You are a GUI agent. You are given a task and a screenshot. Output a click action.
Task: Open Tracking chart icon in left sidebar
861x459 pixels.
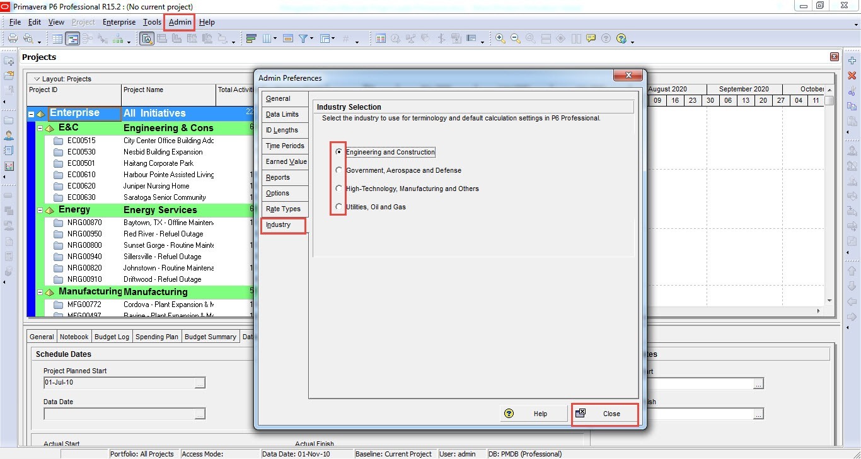tap(9, 166)
